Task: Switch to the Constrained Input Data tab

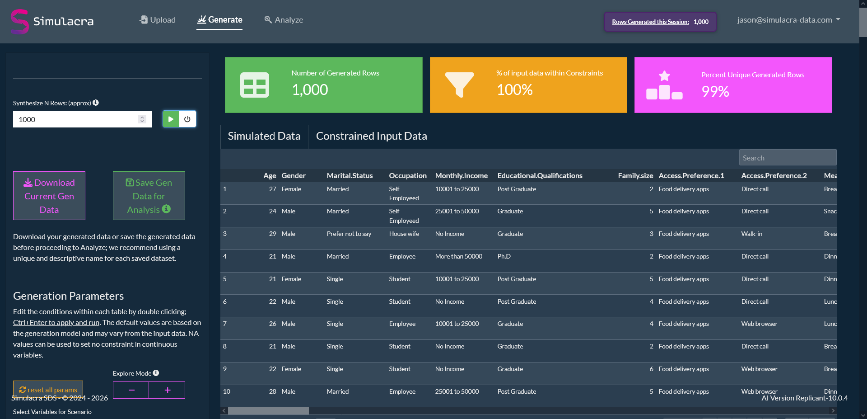Action: tap(371, 136)
